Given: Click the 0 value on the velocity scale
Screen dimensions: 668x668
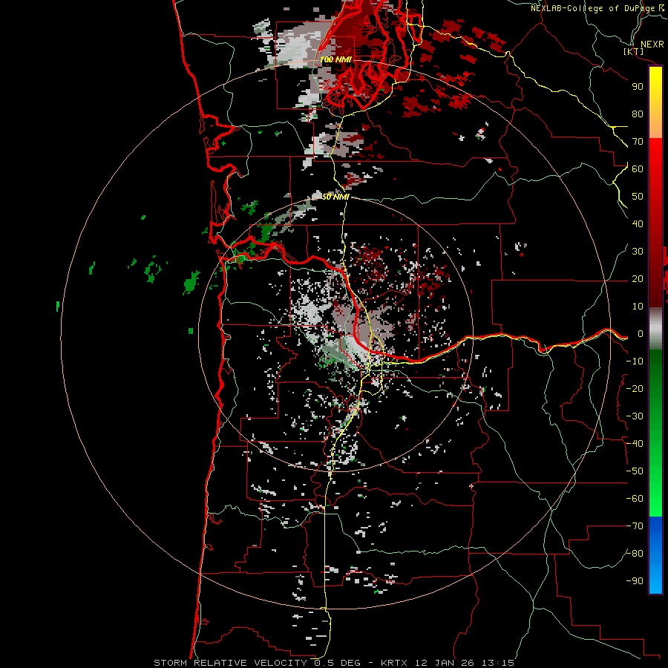Looking at the screenshot, I should [x=641, y=334].
